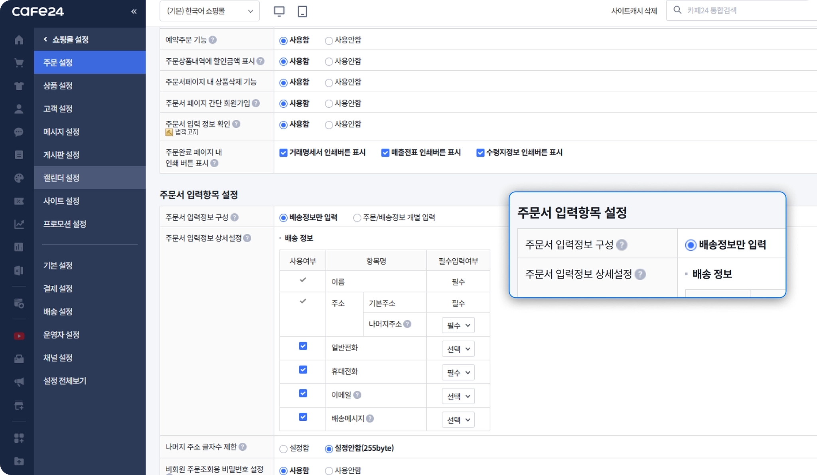Switch to mobile device preview icon
Image resolution: width=817 pixels, height=475 pixels.
pos(302,11)
